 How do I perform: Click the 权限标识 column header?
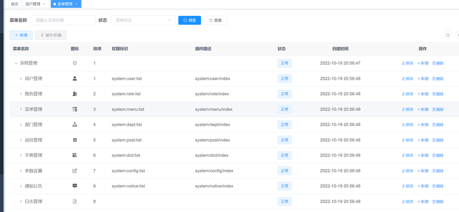tap(120, 49)
